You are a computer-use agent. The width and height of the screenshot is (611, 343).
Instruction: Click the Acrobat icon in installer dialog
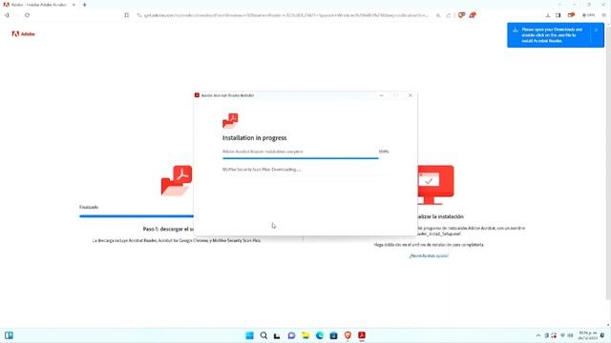click(230, 121)
